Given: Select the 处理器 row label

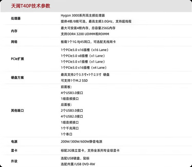Looking at the screenshot, I should (x=16, y=18).
